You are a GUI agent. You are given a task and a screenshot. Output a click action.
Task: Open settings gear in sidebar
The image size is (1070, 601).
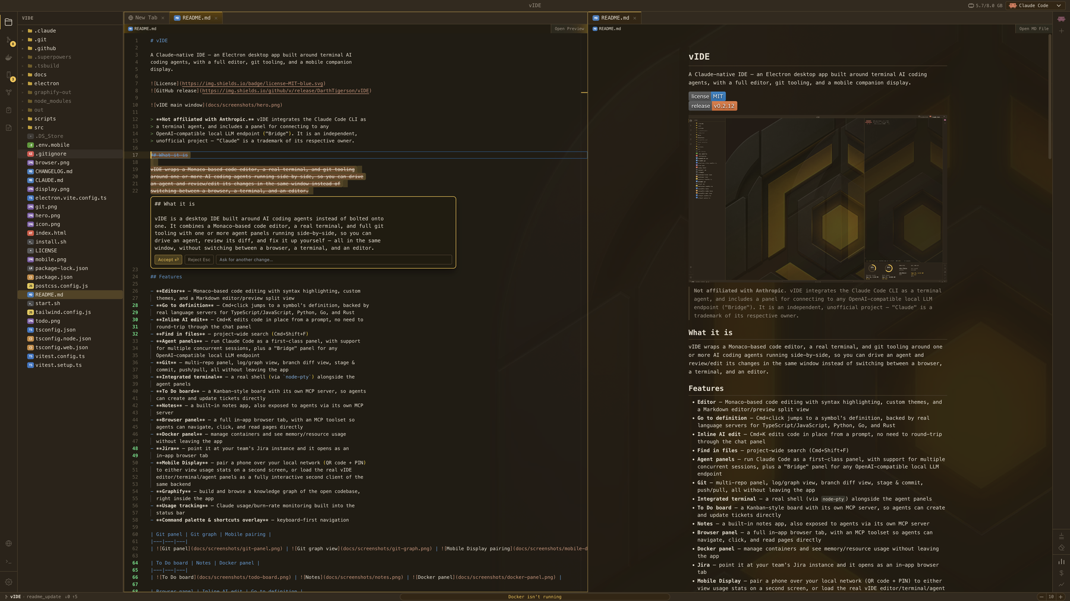tap(8, 582)
